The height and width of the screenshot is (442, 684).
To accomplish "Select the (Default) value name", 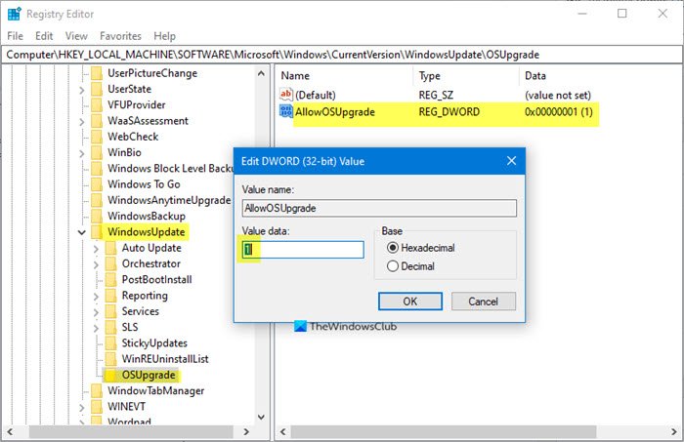I will 316,95.
